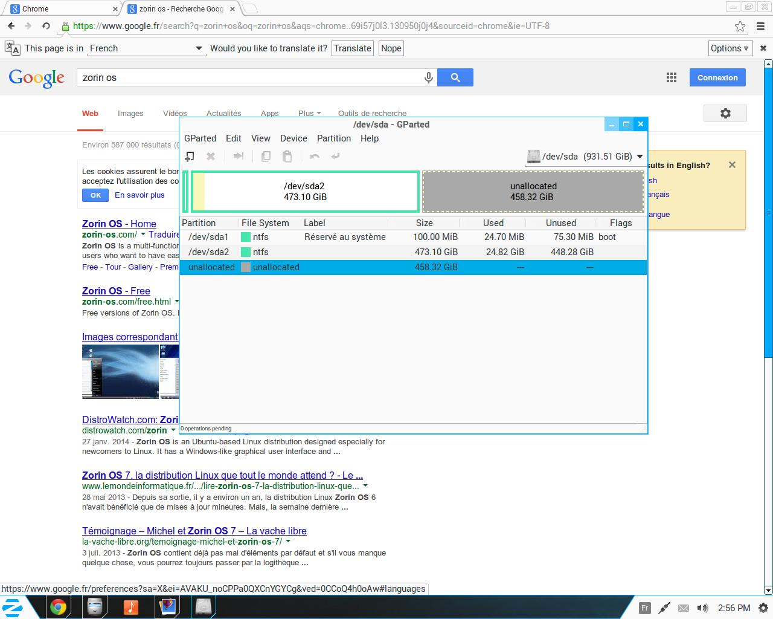Select the /dev/sda2 block in the disk map
The height and width of the screenshot is (619, 773).
[305, 192]
